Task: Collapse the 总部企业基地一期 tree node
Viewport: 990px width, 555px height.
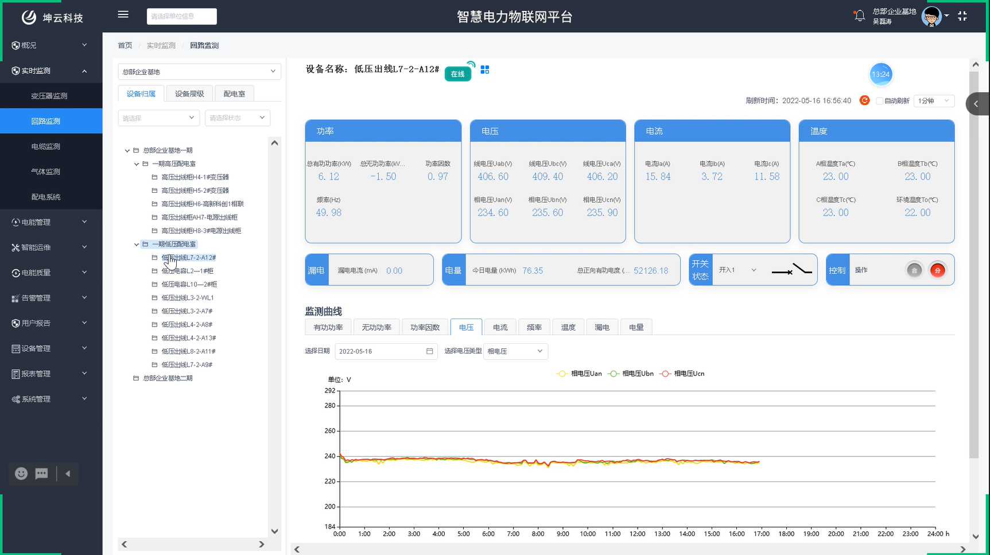Action: (127, 150)
